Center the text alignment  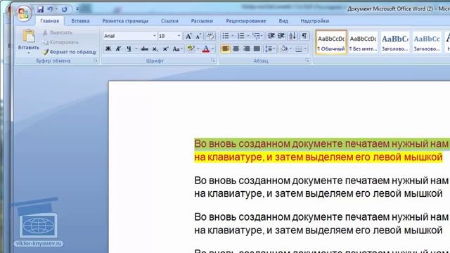pos(236,48)
